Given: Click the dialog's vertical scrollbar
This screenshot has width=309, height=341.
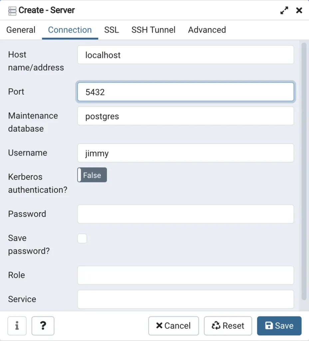Looking at the screenshot, I should click(304, 171).
